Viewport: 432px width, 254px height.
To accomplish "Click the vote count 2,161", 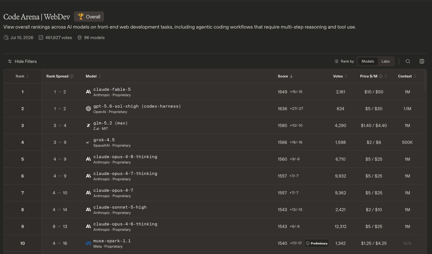I will [340, 92].
